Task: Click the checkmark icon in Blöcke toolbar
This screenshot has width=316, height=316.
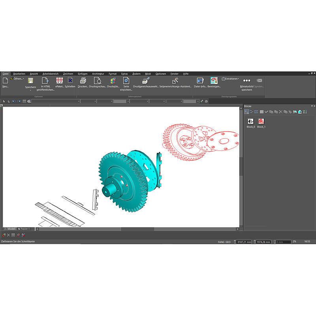Action: pos(266,112)
